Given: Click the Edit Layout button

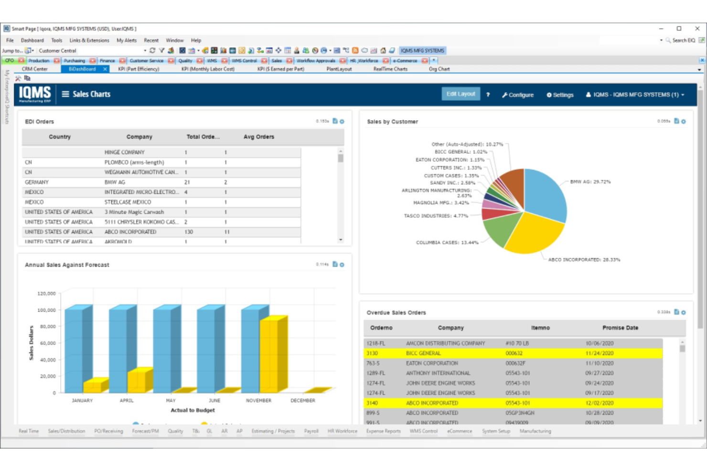Looking at the screenshot, I should [461, 94].
